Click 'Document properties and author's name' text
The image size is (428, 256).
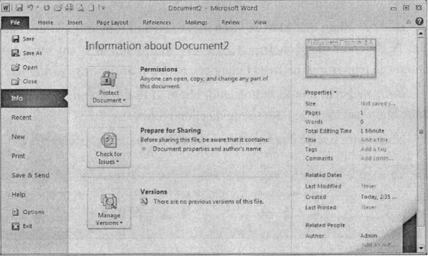tap(207, 149)
